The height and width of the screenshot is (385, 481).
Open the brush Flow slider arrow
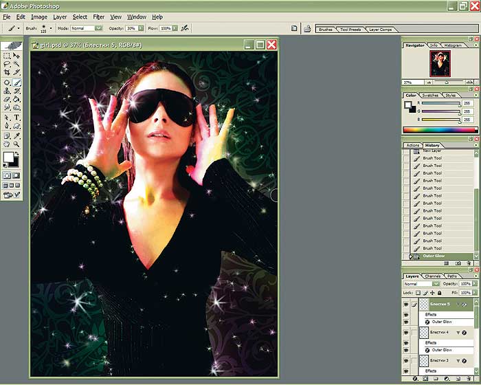[x=175, y=28]
